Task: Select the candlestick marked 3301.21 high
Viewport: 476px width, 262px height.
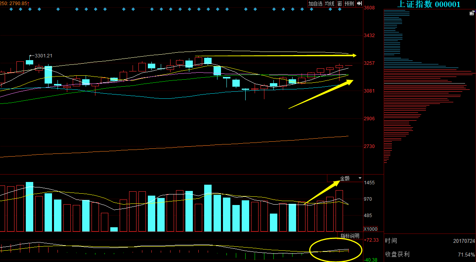Action: pos(29,62)
